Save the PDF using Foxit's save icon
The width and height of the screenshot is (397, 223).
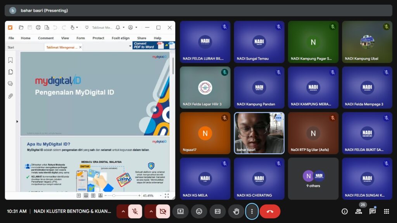click(x=29, y=27)
